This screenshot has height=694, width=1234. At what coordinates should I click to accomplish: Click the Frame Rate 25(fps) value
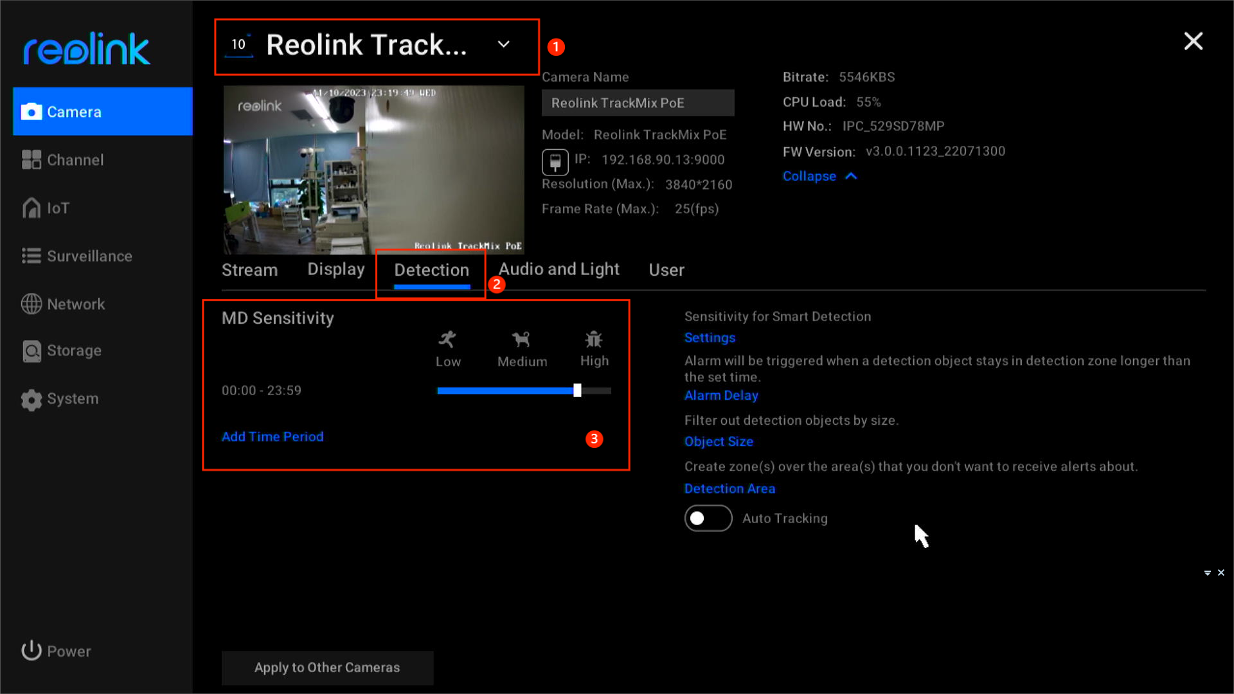[x=697, y=209]
